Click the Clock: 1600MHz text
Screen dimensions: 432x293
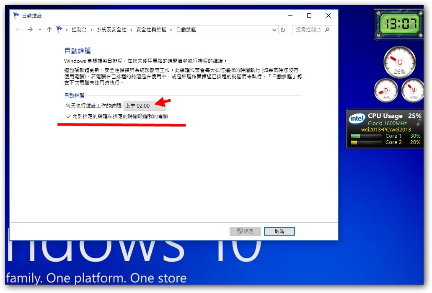click(387, 123)
